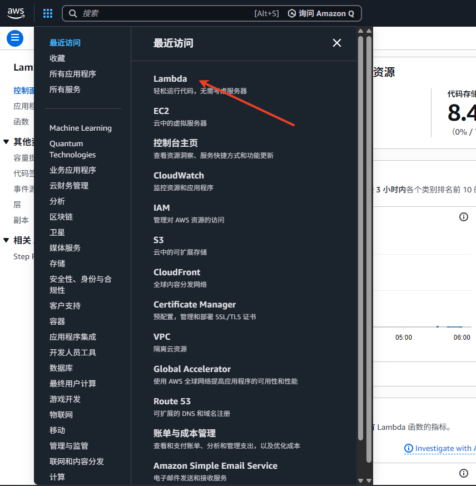Open the Certificate Manager service link

click(x=195, y=304)
